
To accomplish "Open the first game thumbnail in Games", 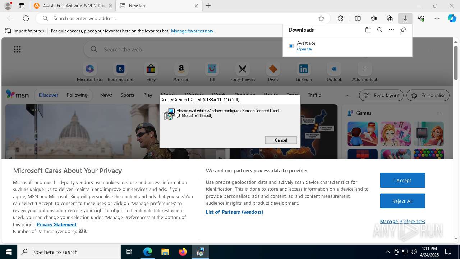I will tap(362, 134).
